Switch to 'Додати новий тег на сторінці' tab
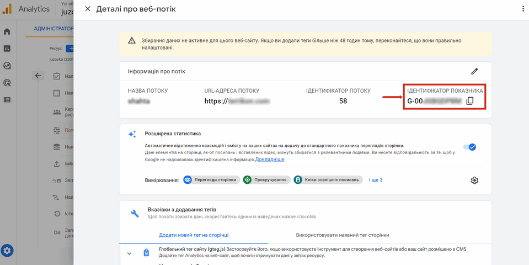This screenshot has height=265, width=529. [193, 235]
